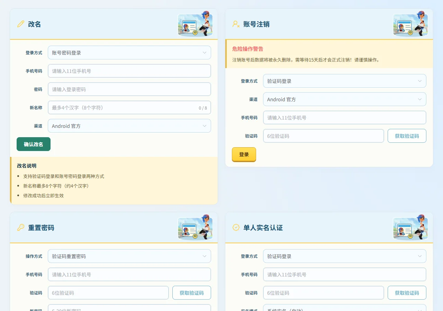Click the 修改成功后立即生效 note
Screen dimensions: 443x311
pyautogui.click(x=44, y=196)
